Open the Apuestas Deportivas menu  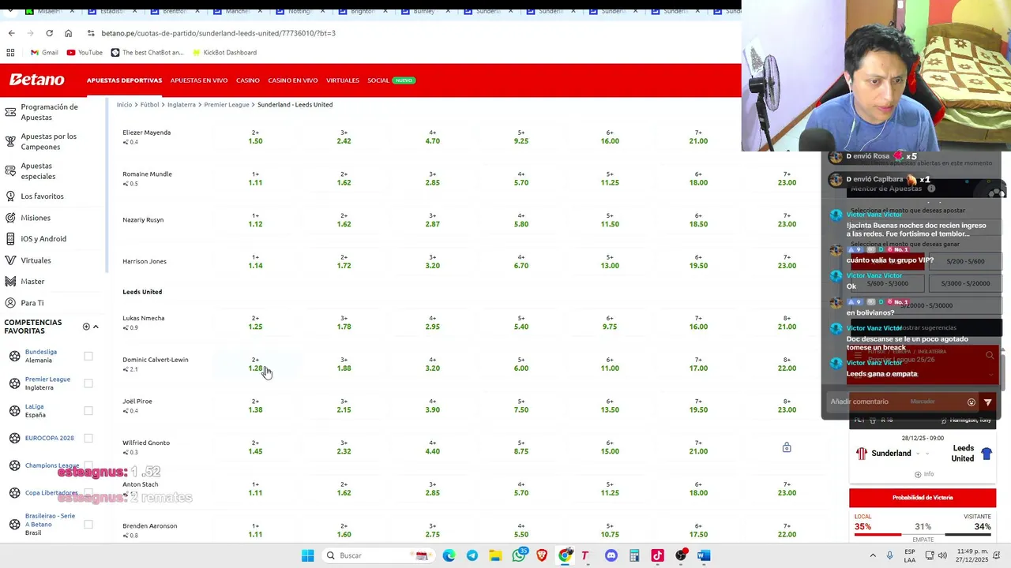(x=124, y=80)
